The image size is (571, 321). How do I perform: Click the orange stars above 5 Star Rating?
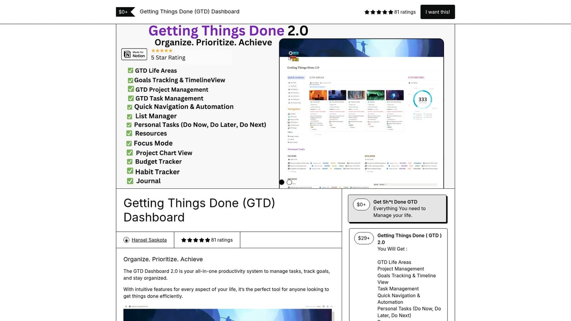click(162, 50)
